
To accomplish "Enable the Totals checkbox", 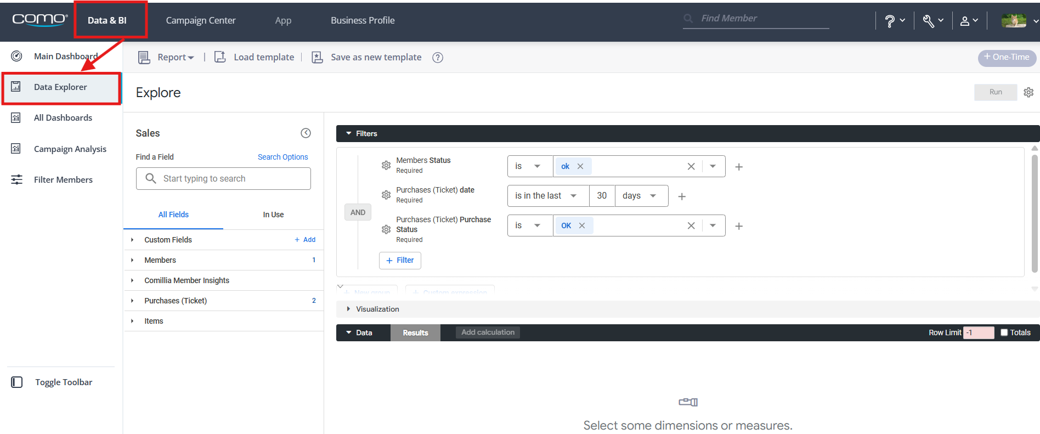I will coord(1004,332).
